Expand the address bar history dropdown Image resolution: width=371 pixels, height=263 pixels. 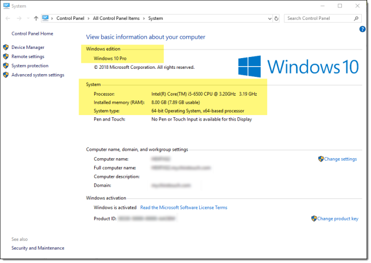click(x=269, y=18)
